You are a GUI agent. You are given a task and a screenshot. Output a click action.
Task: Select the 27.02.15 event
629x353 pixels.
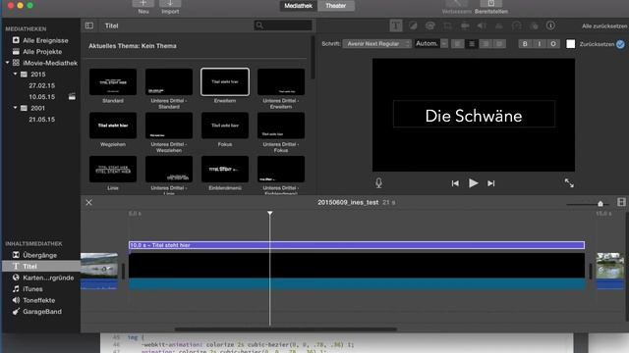tap(41, 85)
